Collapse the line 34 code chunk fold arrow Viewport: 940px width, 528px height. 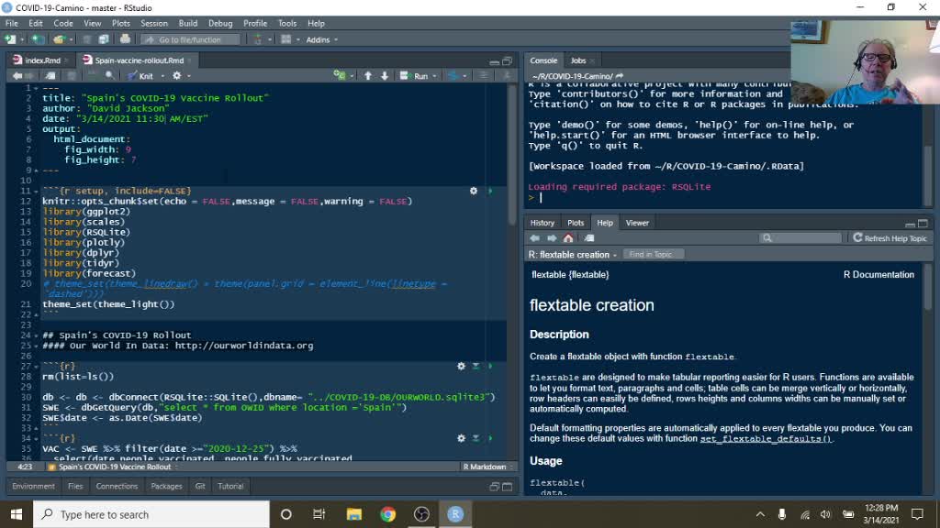(x=36, y=438)
